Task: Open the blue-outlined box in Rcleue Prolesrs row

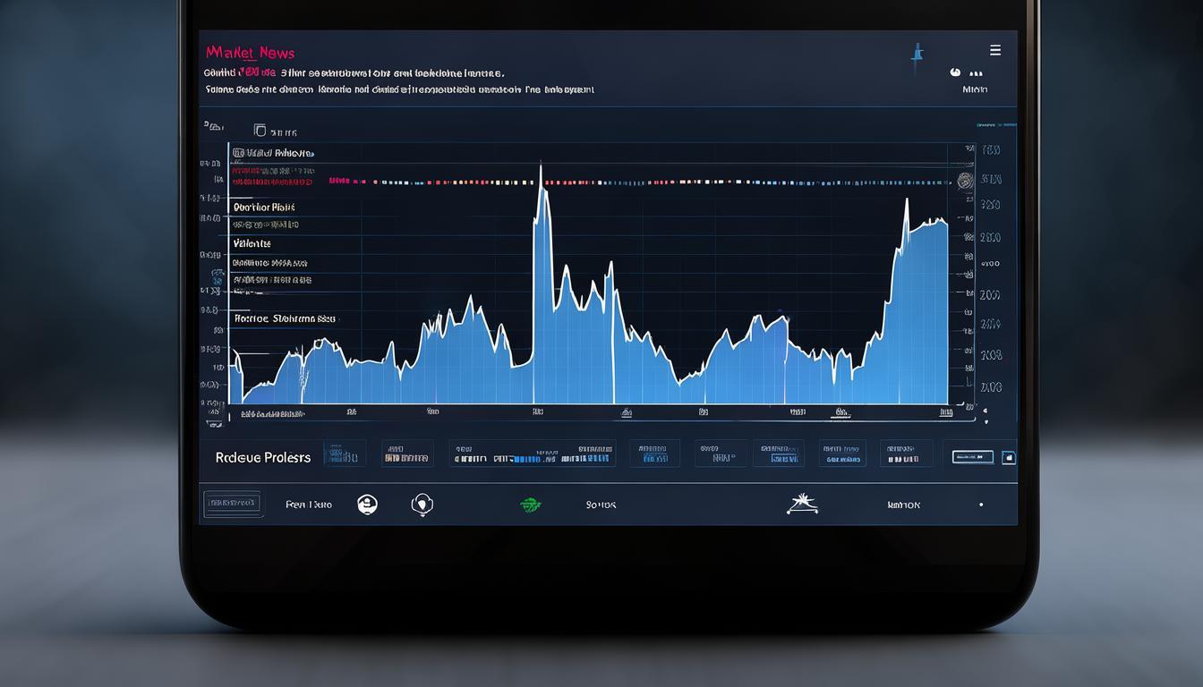Action: (x=973, y=457)
